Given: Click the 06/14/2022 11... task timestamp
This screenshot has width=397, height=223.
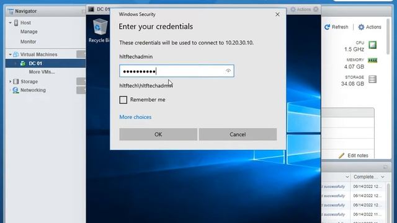Looking at the screenshot, I should (367, 214).
